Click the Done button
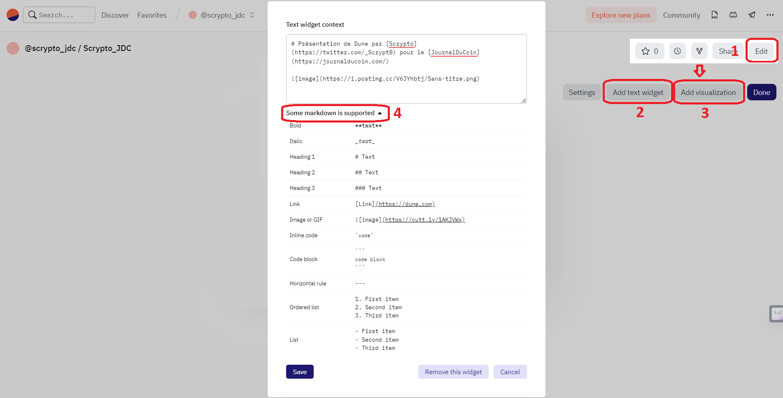This screenshot has width=783, height=398. 762,93
